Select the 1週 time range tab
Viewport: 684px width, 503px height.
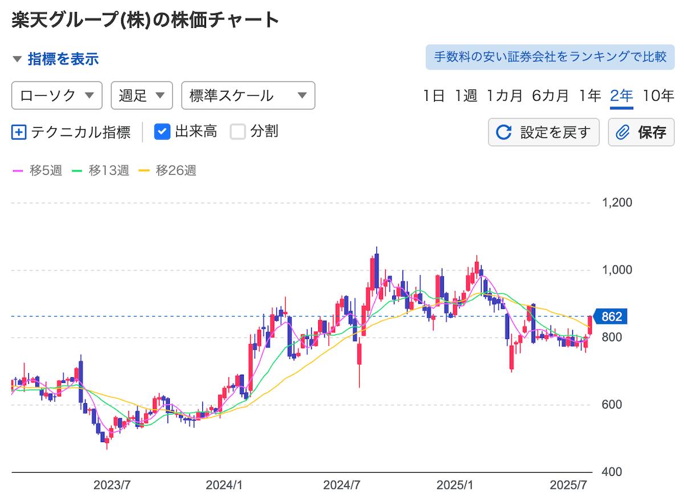466,96
